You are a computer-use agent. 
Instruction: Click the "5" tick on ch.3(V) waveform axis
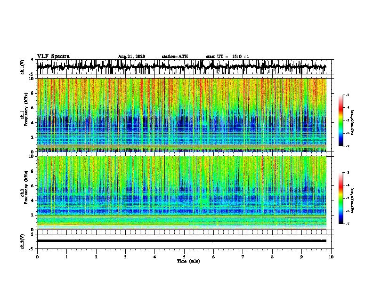[x=32, y=234]
